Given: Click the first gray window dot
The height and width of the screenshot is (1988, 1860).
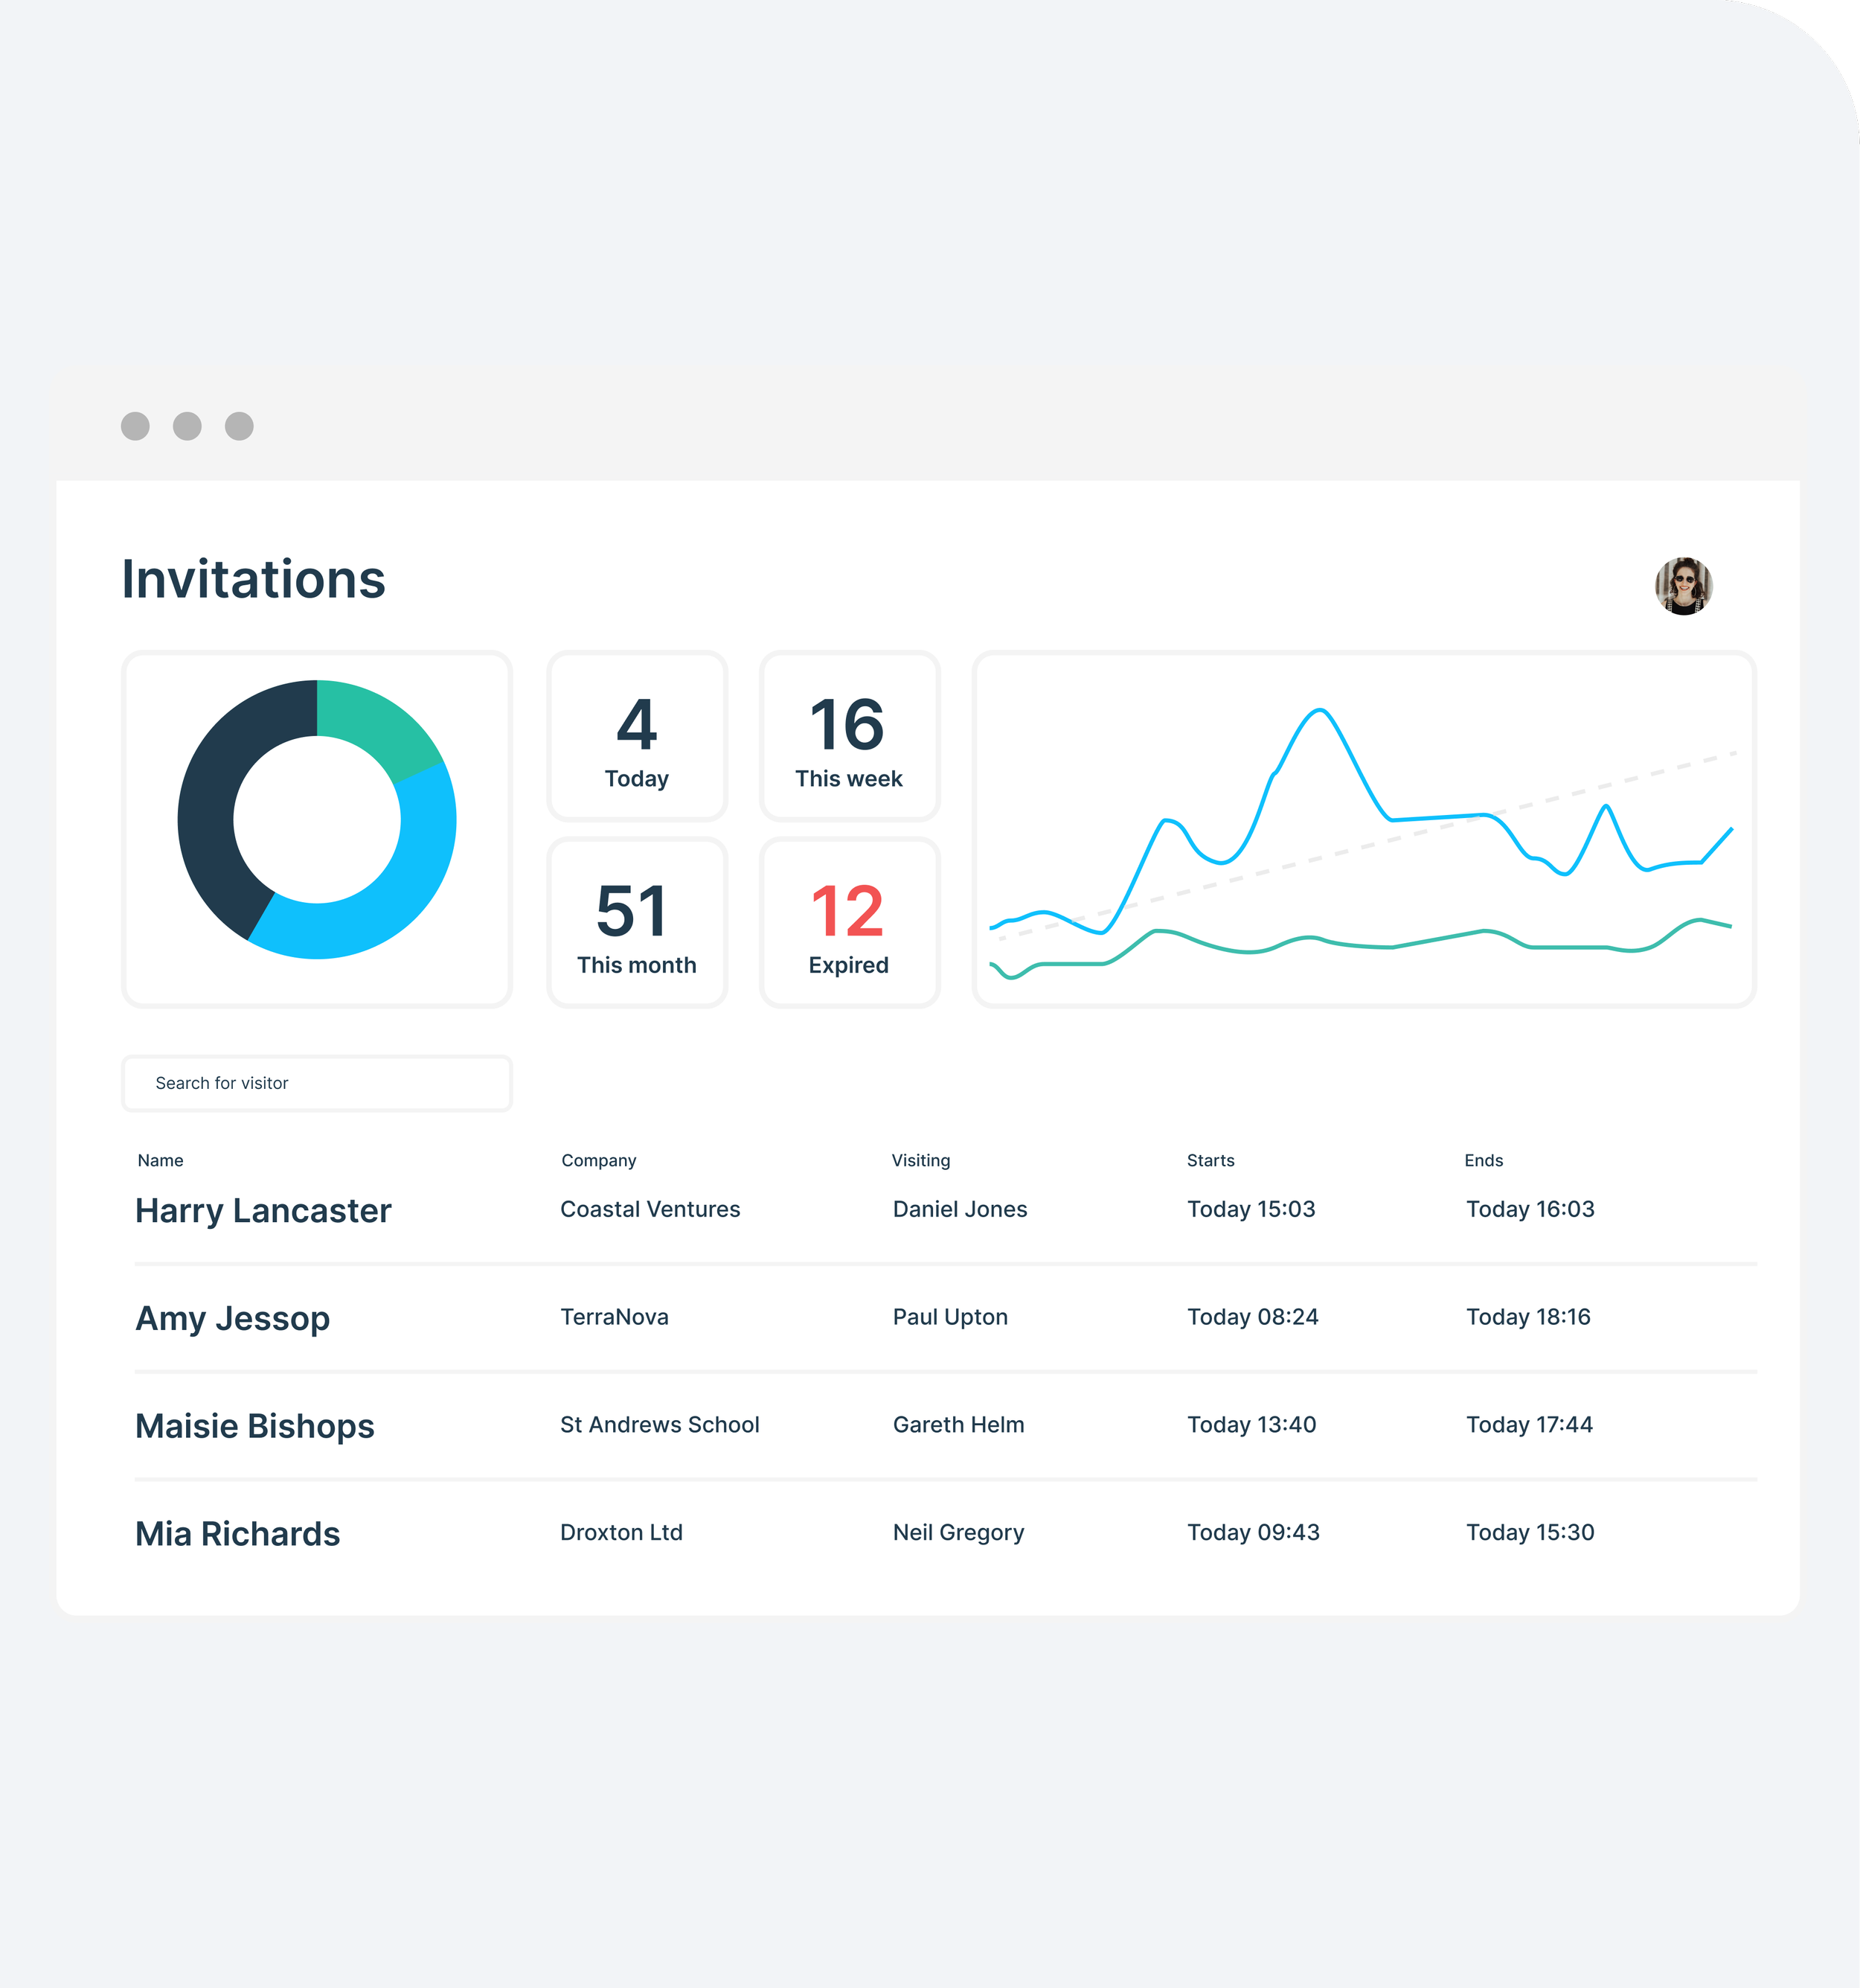Looking at the screenshot, I should pos(135,426).
